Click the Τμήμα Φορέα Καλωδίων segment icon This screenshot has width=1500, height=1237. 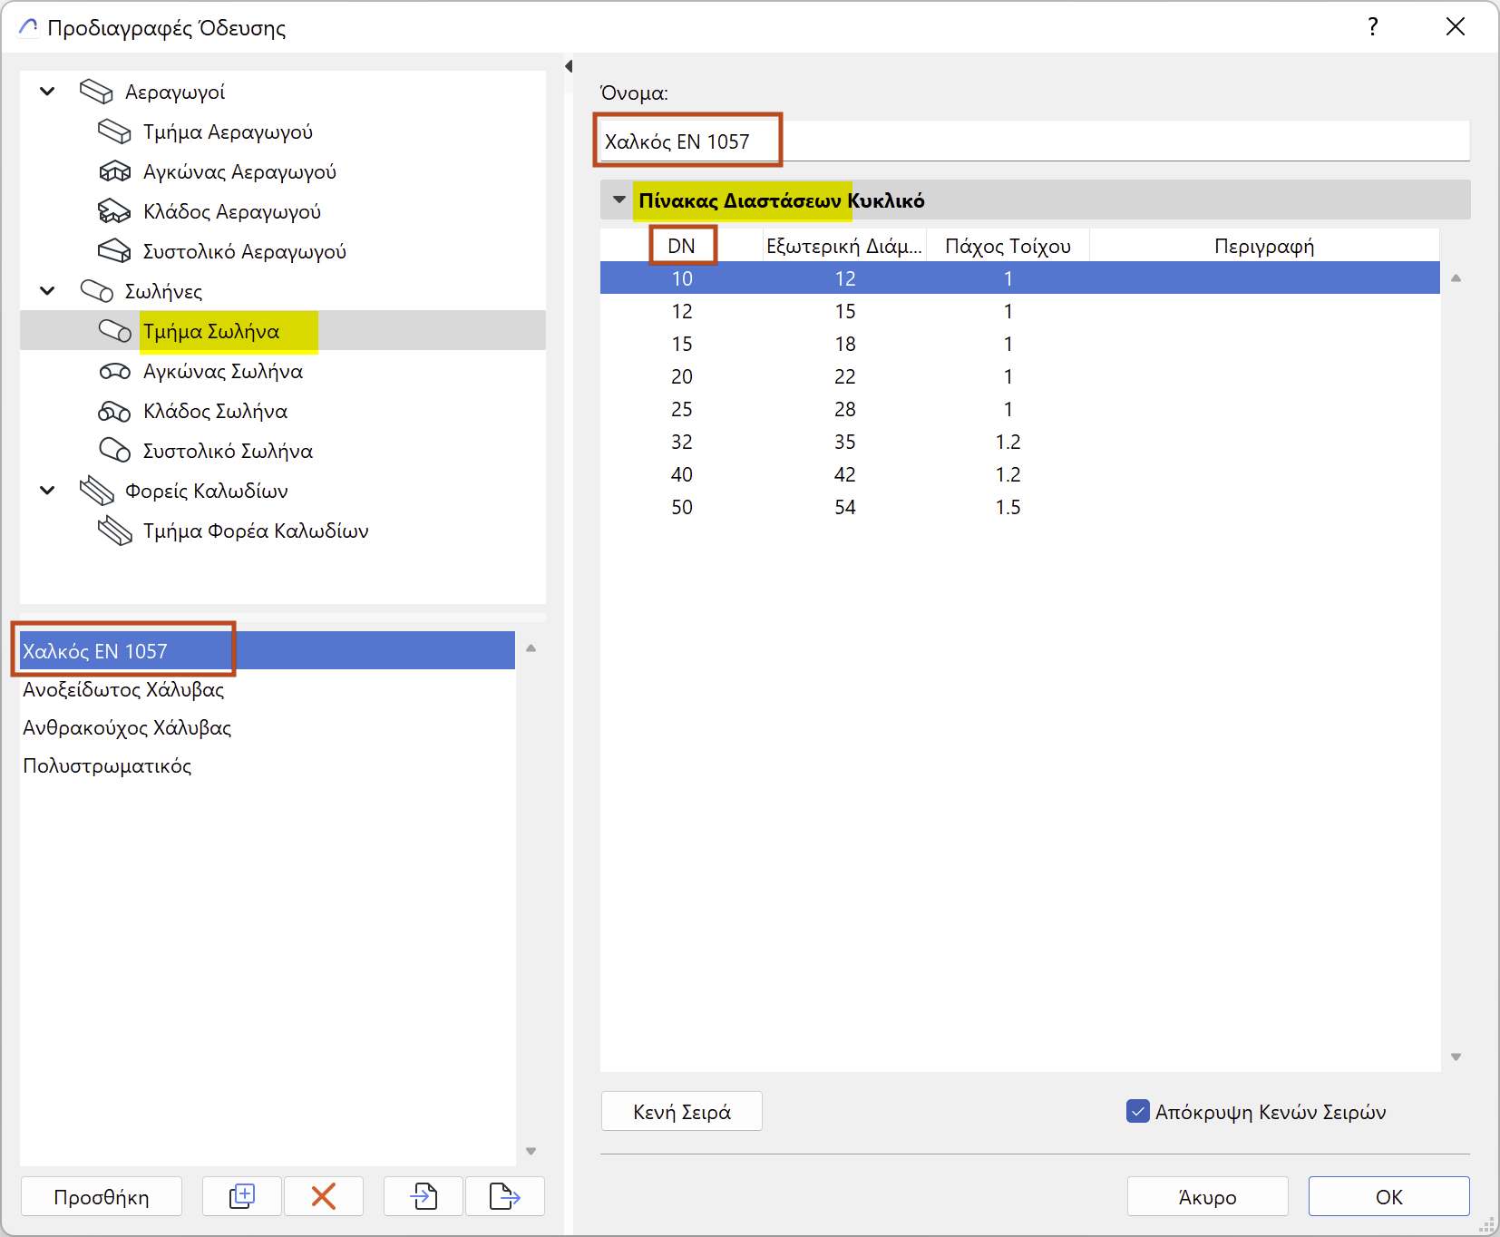click(x=114, y=531)
